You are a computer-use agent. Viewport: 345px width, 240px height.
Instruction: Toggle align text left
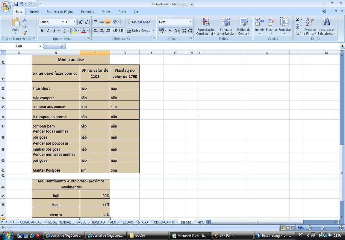tap(96, 31)
